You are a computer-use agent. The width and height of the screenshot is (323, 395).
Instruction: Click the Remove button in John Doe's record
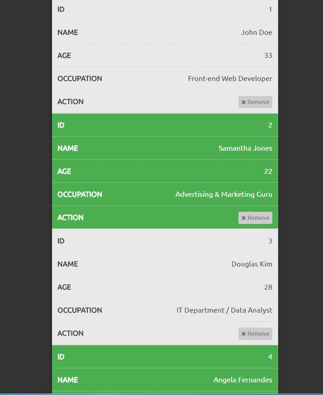coord(255,102)
